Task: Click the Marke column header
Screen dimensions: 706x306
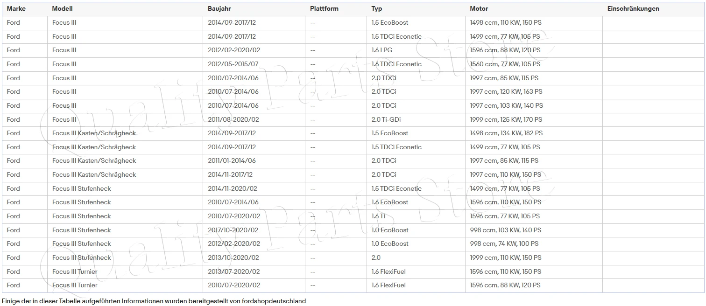Action: [x=16, y=8]
